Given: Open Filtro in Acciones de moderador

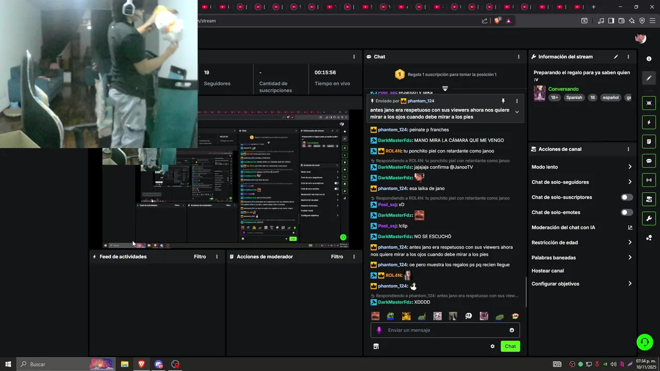Looking at the screenshot, I should pos(337,257).
